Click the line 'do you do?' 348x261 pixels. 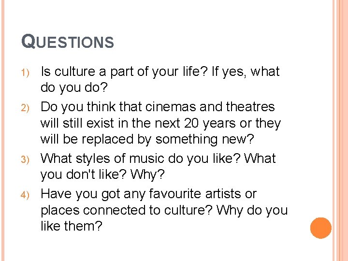(x=74, y=87)
